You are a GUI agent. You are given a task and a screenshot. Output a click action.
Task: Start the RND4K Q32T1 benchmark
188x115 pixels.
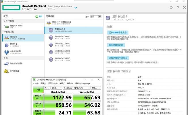[x=38, y=112]
